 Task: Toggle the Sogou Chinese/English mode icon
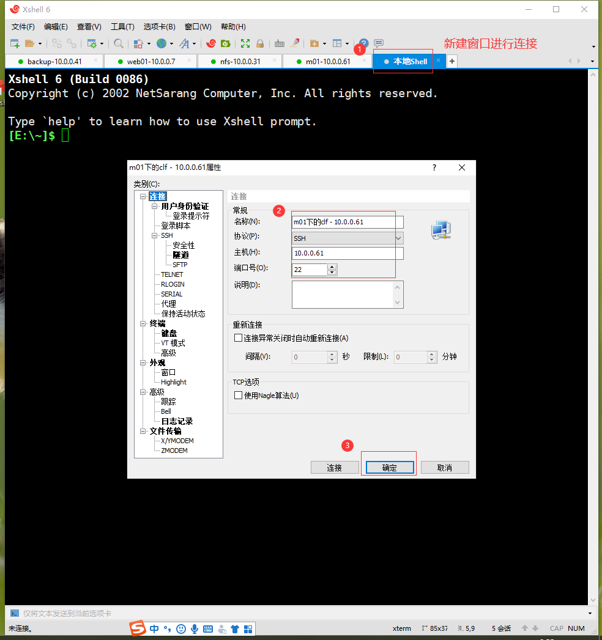[x=154, y=628]
